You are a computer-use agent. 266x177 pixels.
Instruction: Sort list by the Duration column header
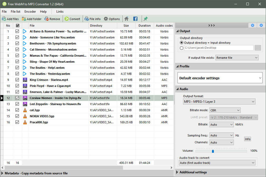pos(145,26)
